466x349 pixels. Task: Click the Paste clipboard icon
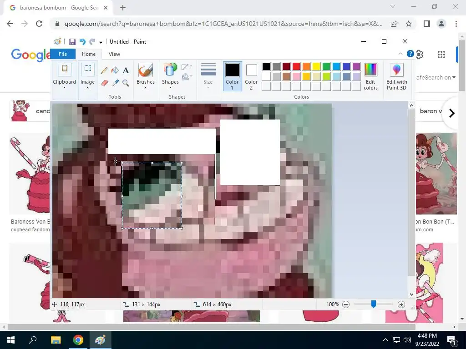(x=65, y=69)
